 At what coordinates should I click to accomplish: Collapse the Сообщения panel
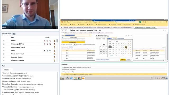point(166,64)
